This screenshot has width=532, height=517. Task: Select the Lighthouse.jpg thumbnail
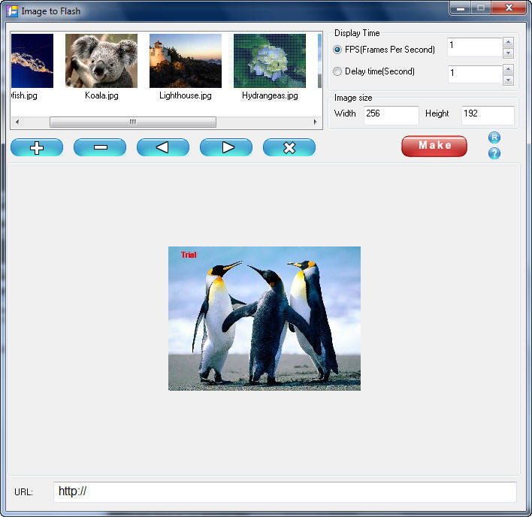pos(186,61)
